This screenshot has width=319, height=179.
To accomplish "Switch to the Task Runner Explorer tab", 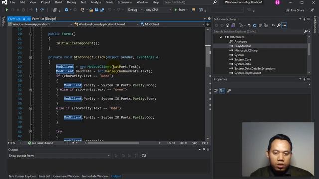I will (x=22, y=176).
